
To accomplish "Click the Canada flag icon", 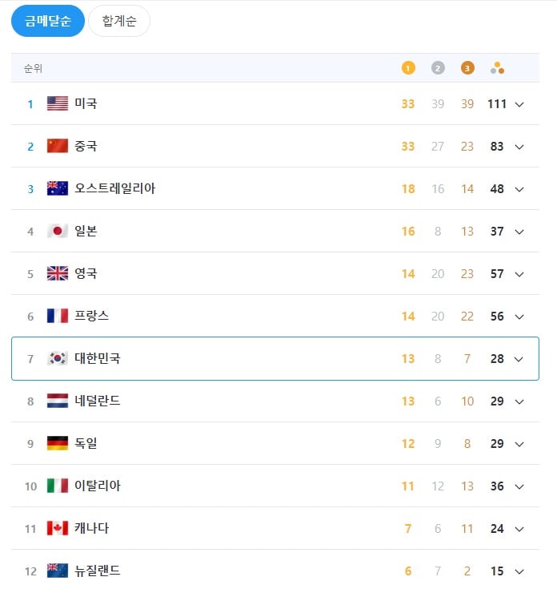I will 58,528.
